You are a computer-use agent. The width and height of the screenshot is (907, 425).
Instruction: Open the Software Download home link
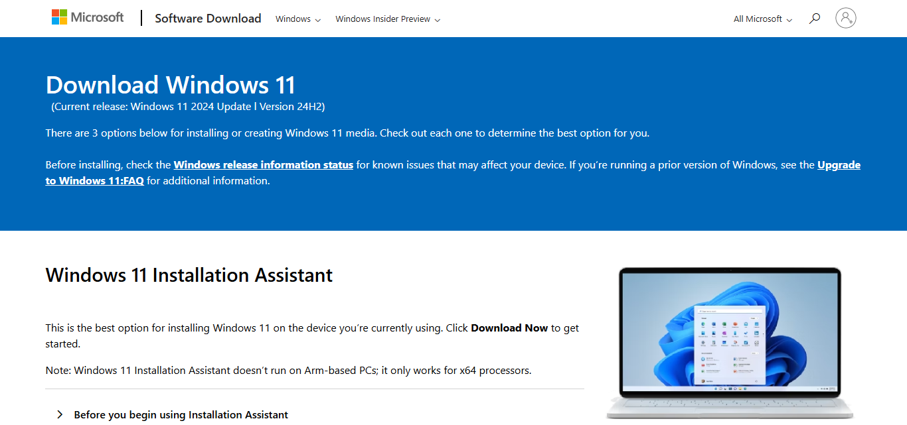pyautogui.click(x=208, y=19)
